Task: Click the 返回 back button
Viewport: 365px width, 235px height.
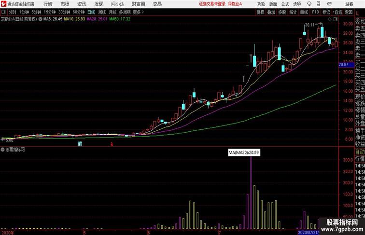Action: pos(349,12)
